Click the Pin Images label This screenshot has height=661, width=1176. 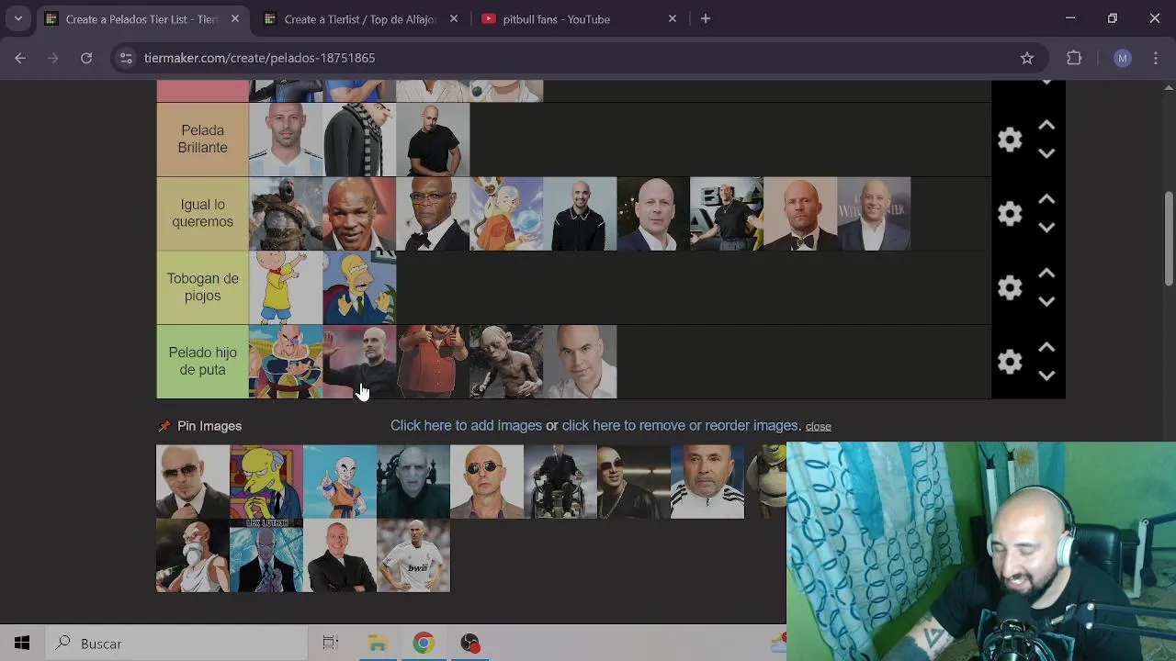point(209,426)
